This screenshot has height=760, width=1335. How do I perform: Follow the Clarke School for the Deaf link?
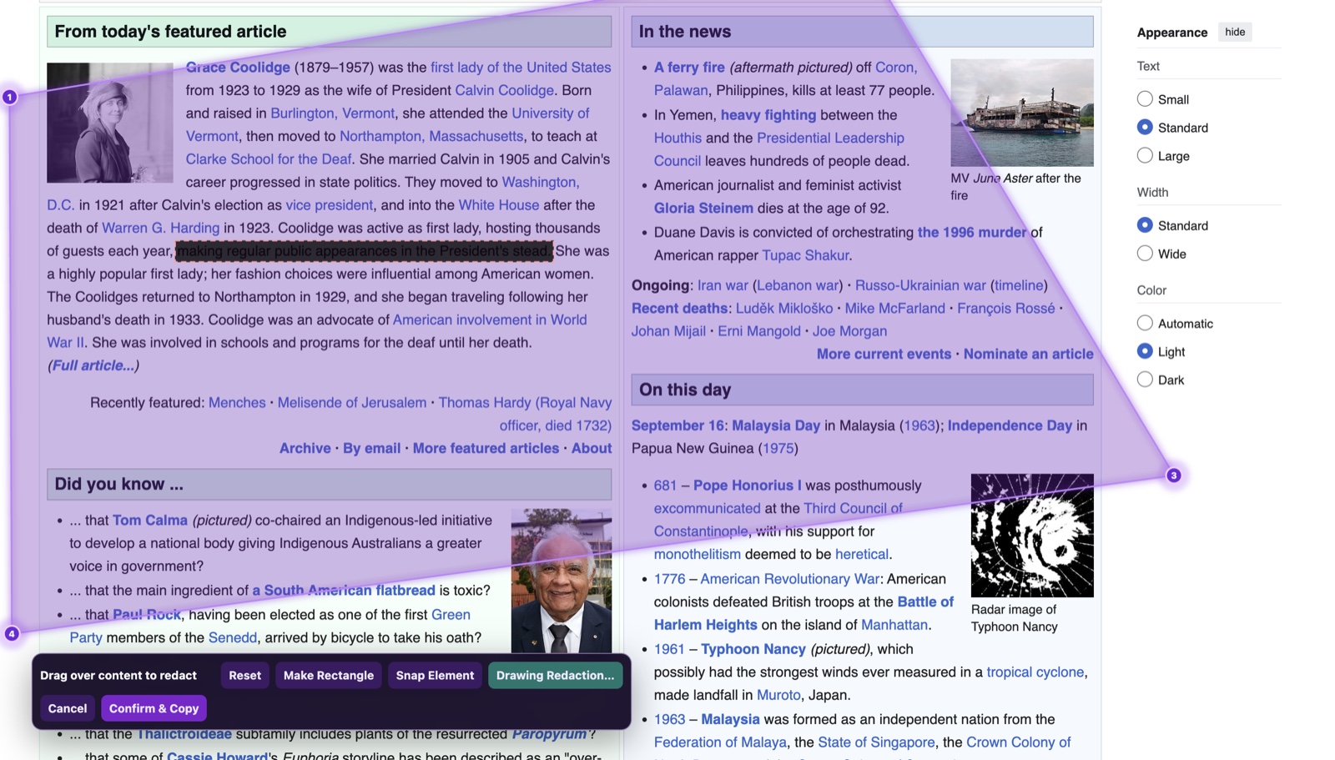(269, 159)
